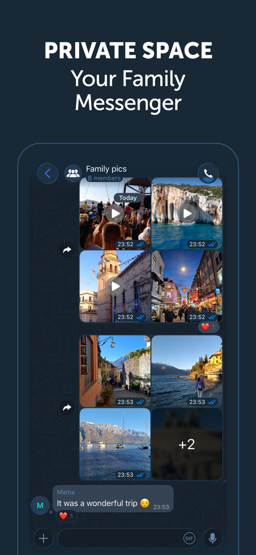Play the sea cave cliffs video
The height and width of the screenshot is (555, 256).
coord(187,213)
